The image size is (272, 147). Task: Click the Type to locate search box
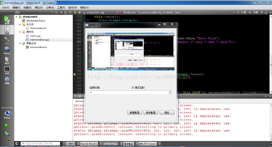40,144
